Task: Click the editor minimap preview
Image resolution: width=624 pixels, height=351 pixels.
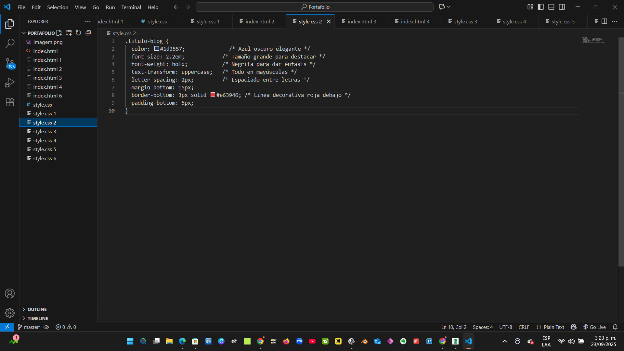Action: tap(593, 41)
